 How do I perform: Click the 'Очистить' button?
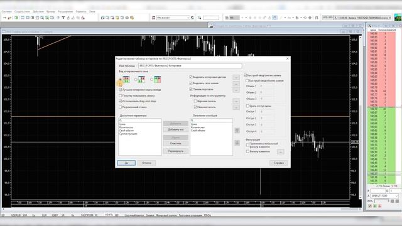176,144
